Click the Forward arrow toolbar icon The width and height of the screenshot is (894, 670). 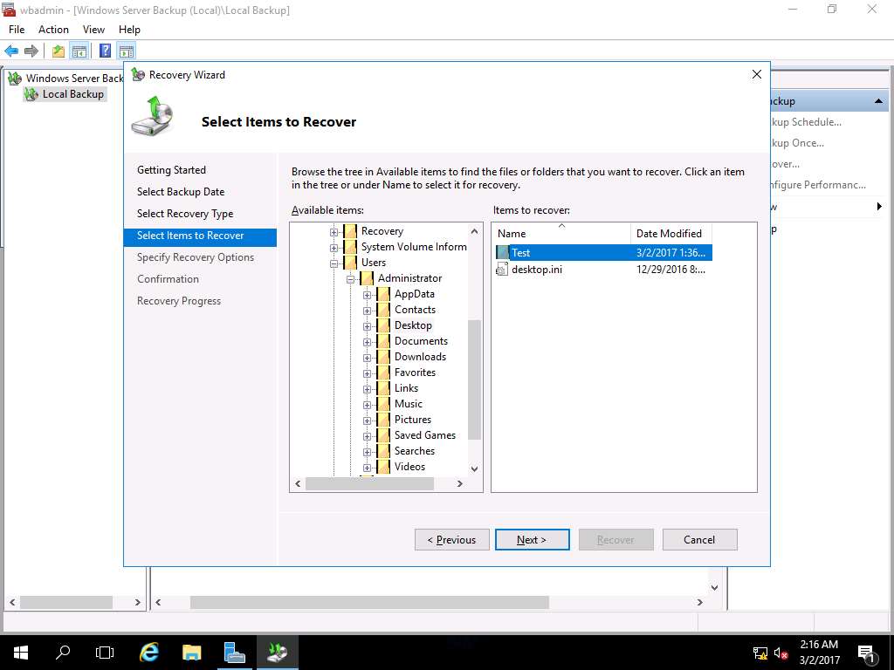tap(31, 51)
